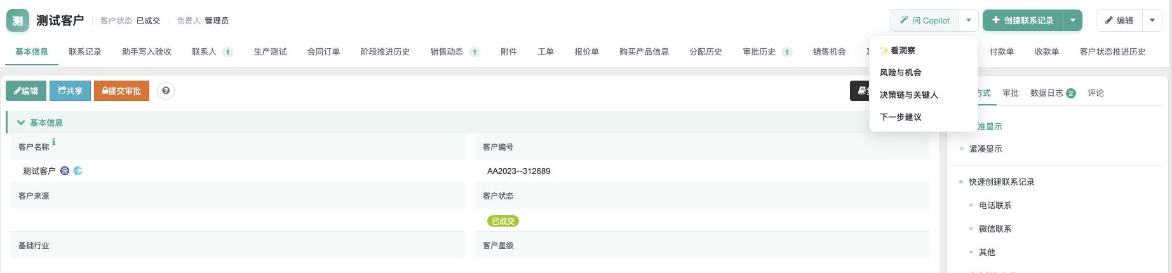Select the 基本信息 tab

(x=32, y=51)
